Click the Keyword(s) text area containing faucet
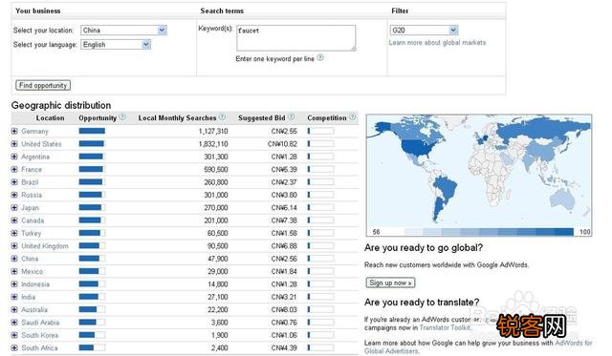The image size is (612, 356). click(x=295, y=38)
